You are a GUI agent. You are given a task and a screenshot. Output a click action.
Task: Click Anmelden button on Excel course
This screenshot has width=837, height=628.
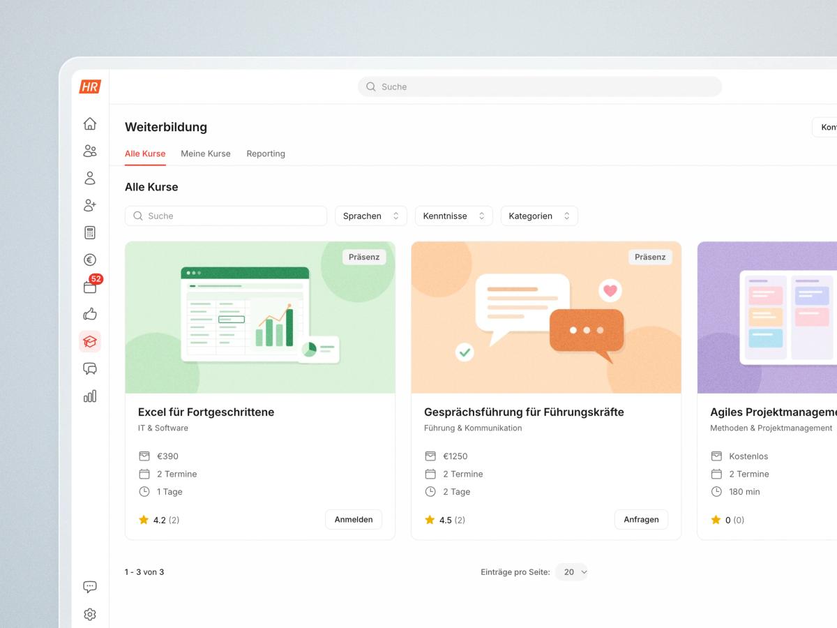point(354,519)
